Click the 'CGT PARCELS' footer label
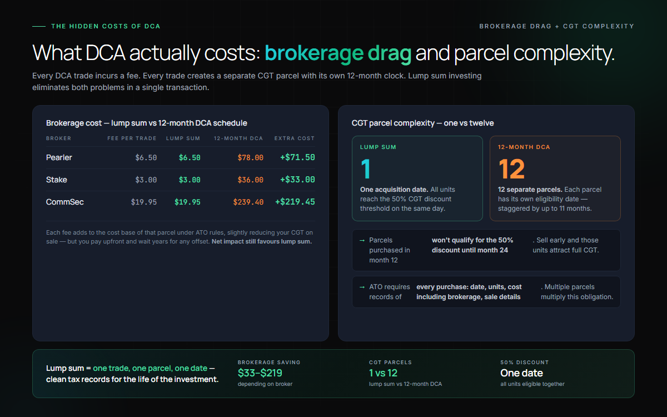Image resolution: width=667 pixels, height=417 pixels. (390, 363)
